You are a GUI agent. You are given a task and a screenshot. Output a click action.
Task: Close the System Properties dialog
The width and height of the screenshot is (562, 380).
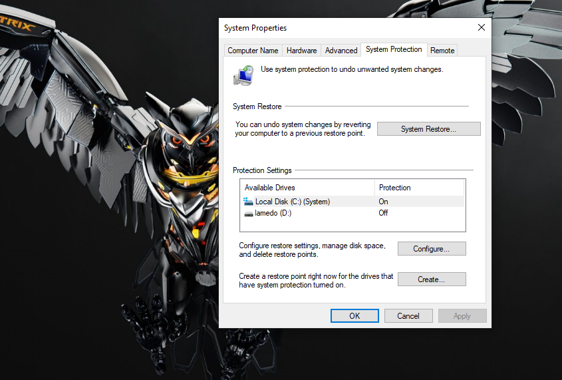point(481,27)
